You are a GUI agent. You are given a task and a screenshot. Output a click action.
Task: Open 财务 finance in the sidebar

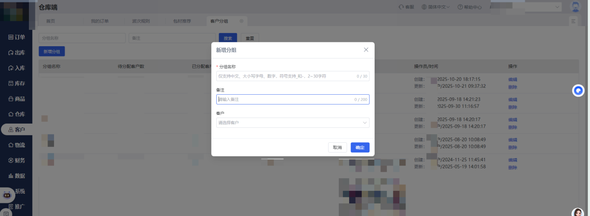tap(17, 160)
